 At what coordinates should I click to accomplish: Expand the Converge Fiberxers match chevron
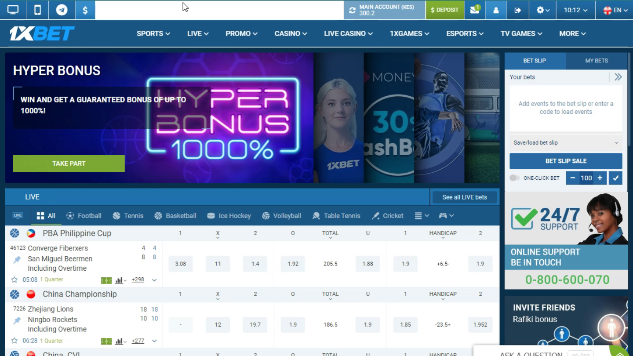pyautogui.click(x=154, y=280)
